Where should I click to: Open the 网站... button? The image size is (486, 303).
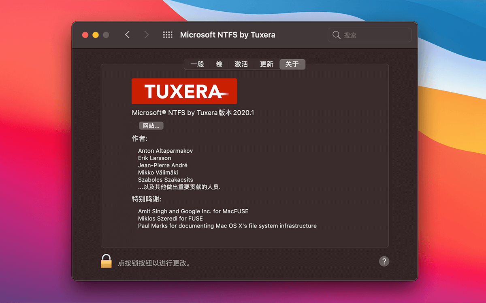click(151, 126)
